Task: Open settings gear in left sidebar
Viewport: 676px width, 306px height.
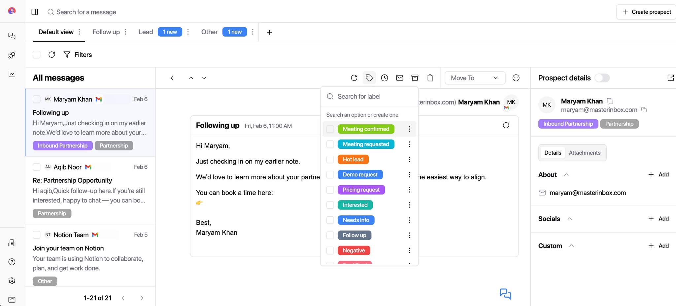Action: point(12,281)
